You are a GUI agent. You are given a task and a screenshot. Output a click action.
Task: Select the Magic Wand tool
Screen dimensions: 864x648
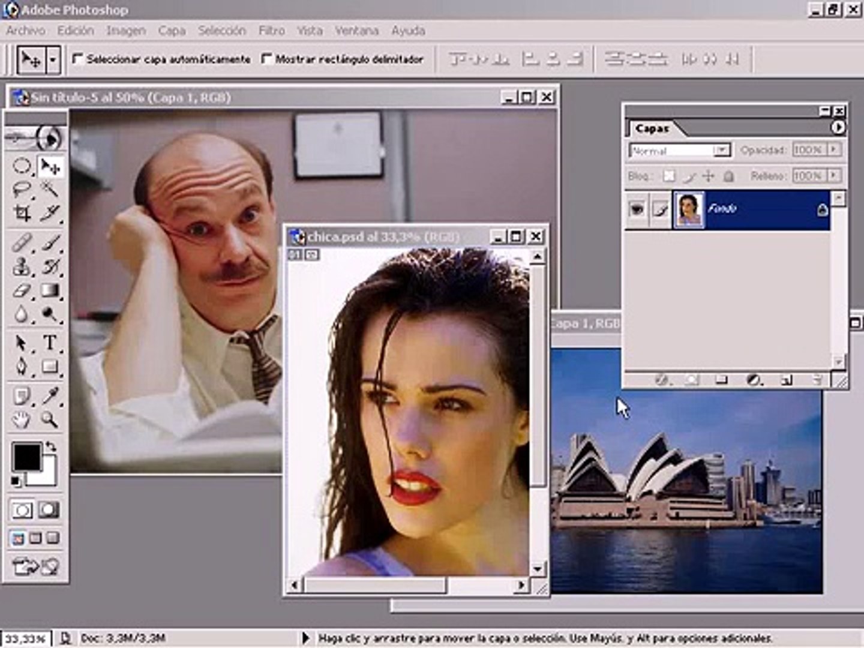[50, 190]
